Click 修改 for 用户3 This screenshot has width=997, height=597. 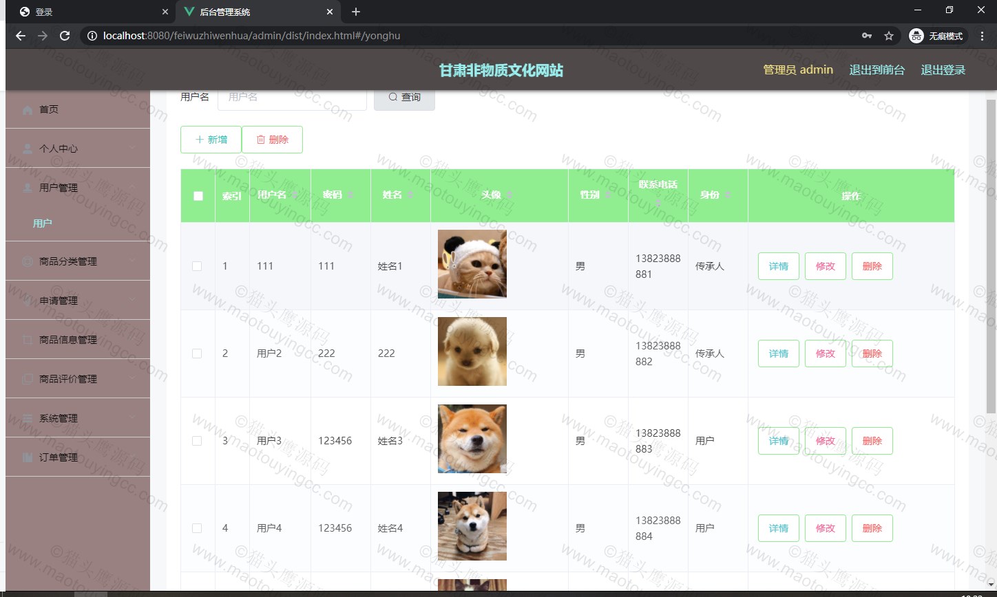(826, 441)
